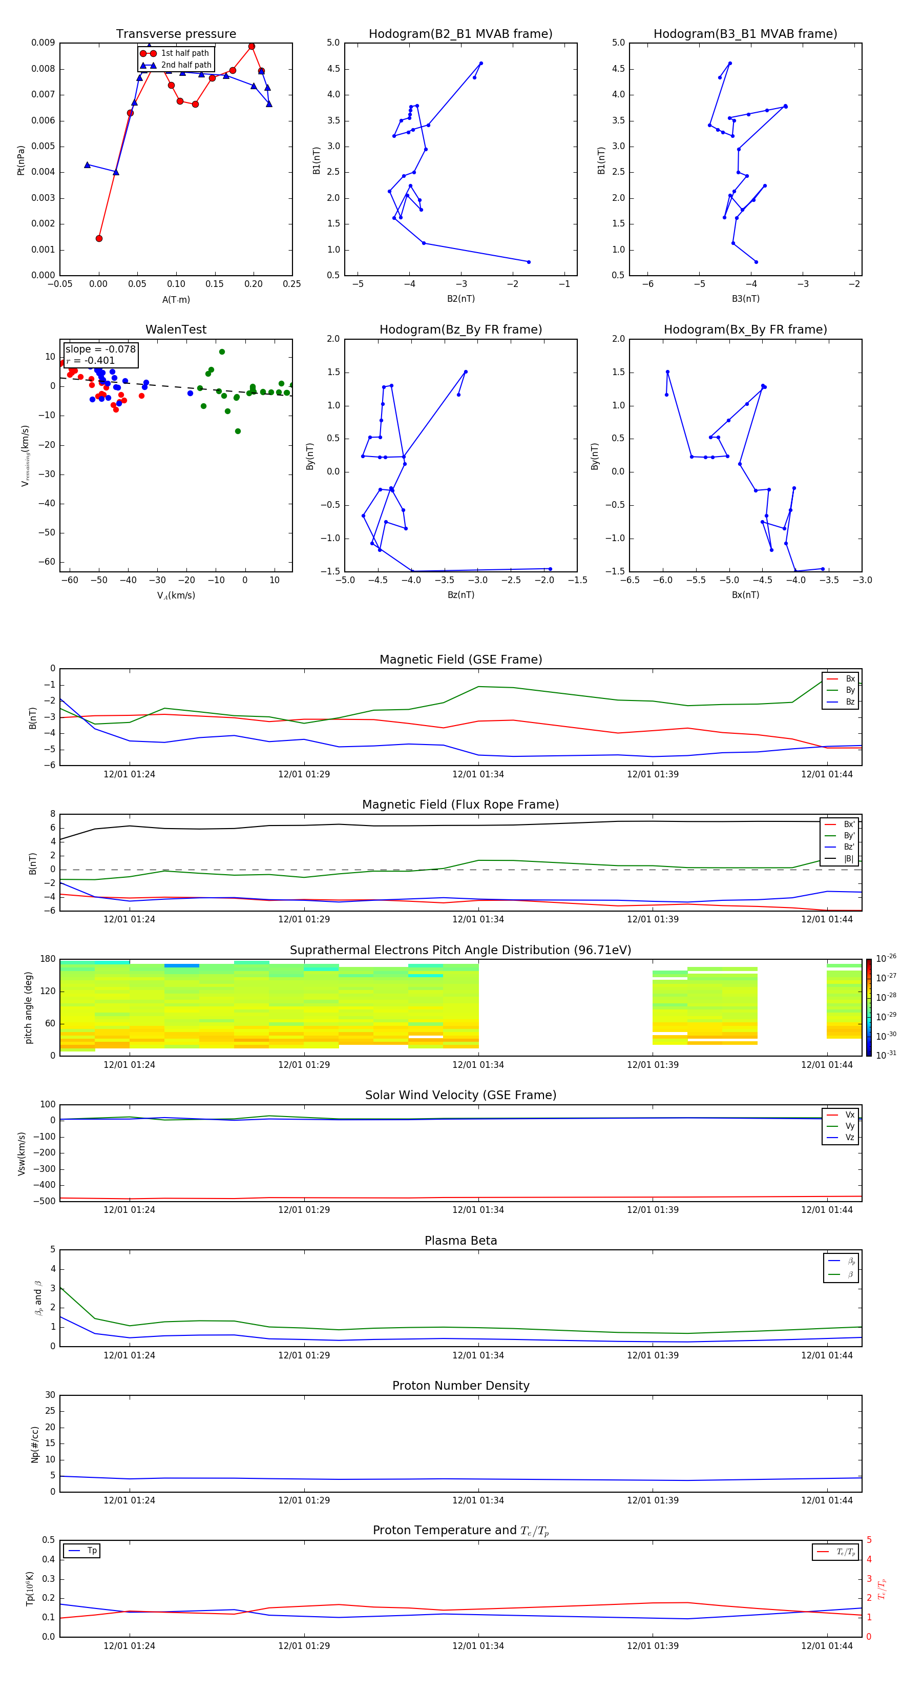This screenshot has height=1691, width=922.
Task: Click '12/01 01:34' tick under GSE magnetic field
Action: pos(478,775)
